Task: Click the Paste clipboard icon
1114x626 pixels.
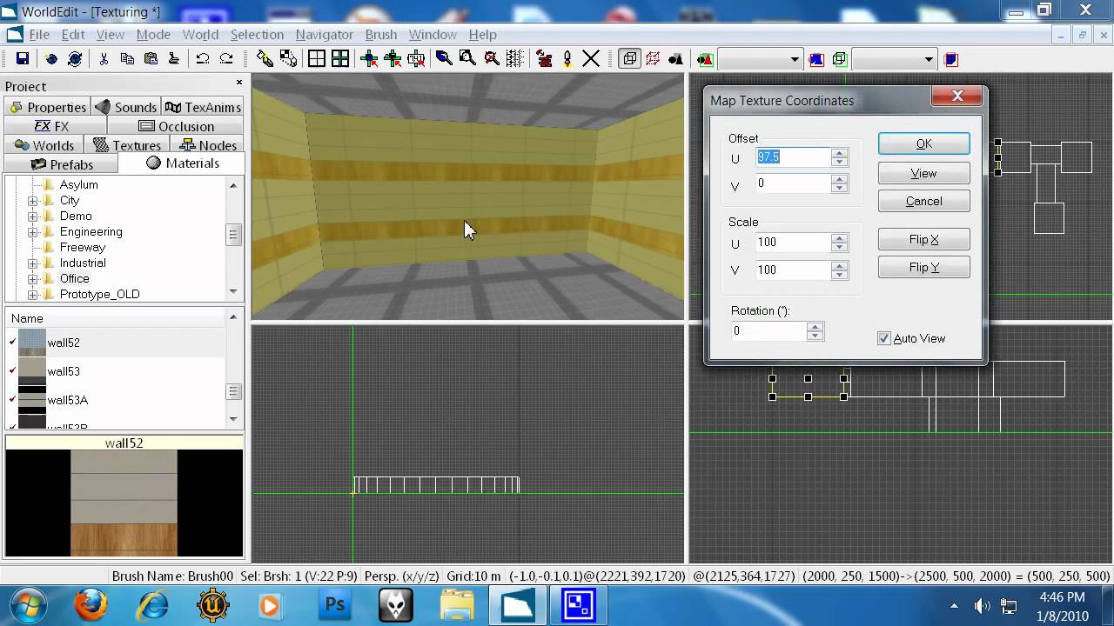Action: tap(151, 59)
